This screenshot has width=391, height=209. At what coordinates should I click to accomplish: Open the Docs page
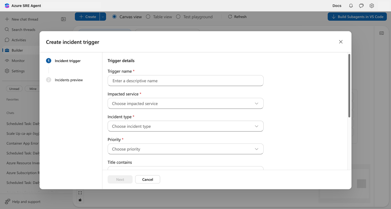[x=337, y=6]
